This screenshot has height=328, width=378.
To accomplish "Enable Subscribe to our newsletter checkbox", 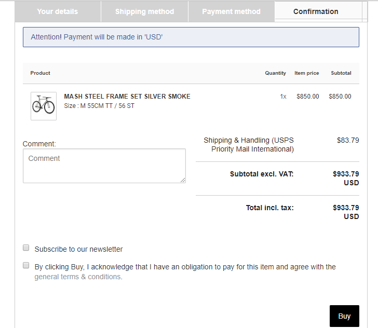I will (26, 248).
